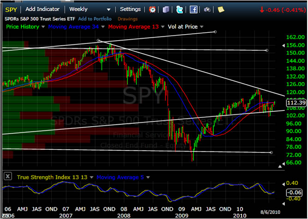The image size is (308, 219).
Task: Click the Add to Portfolio link
Action: point(95,18)
